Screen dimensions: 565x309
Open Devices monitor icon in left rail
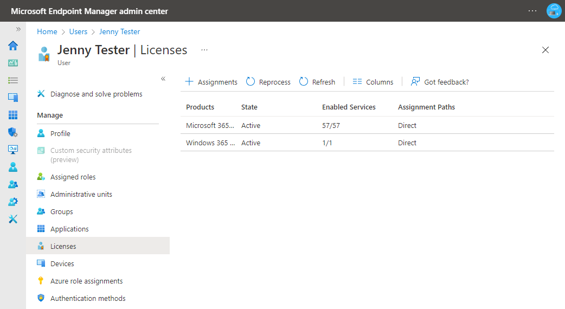tap(13, 97)
